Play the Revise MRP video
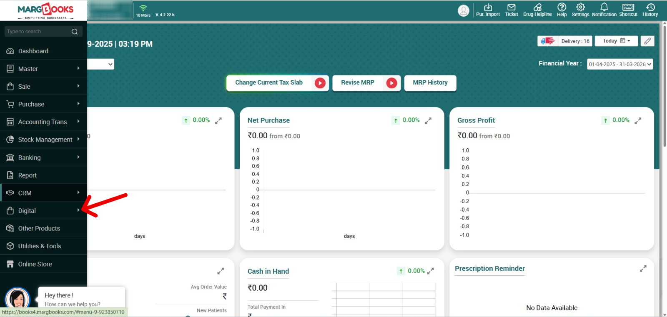The height and width of the screenshot is (317, 667). coord(391,83)
